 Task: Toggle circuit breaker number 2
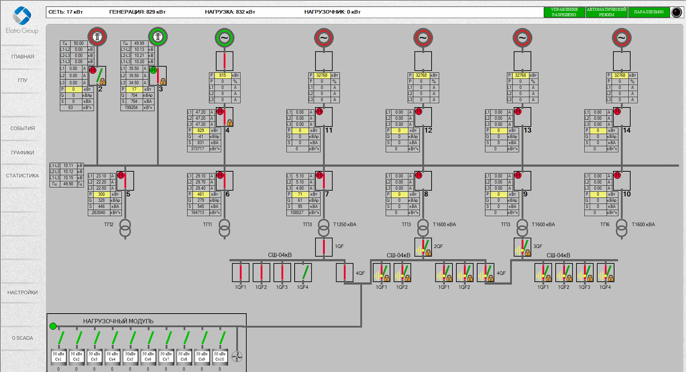click(x=97, y=75)
